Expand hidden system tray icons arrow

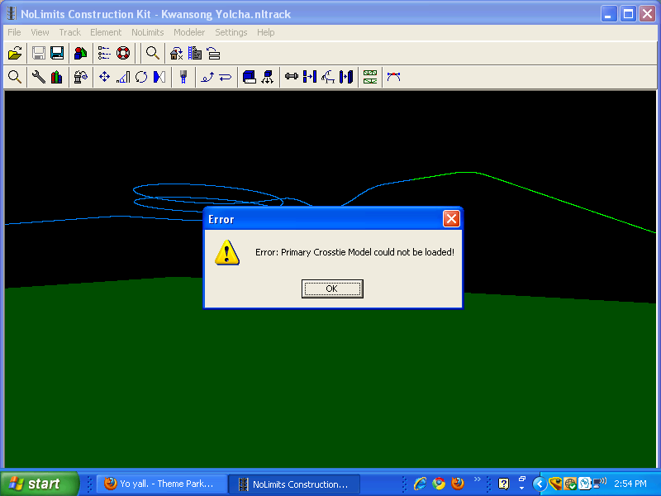[540, 484]
